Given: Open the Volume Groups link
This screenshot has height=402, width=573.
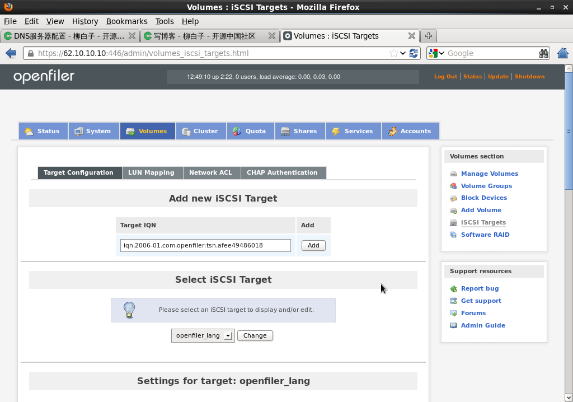Looking at the screenshot, I should click(x=486, y=186).
